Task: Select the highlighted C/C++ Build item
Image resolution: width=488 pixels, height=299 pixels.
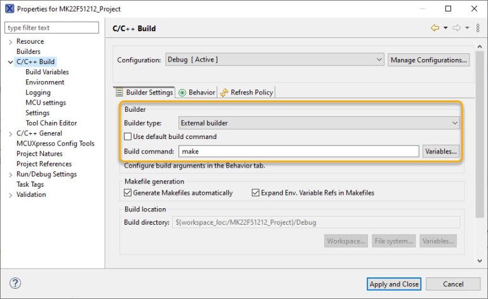Action: pos(36,62)
